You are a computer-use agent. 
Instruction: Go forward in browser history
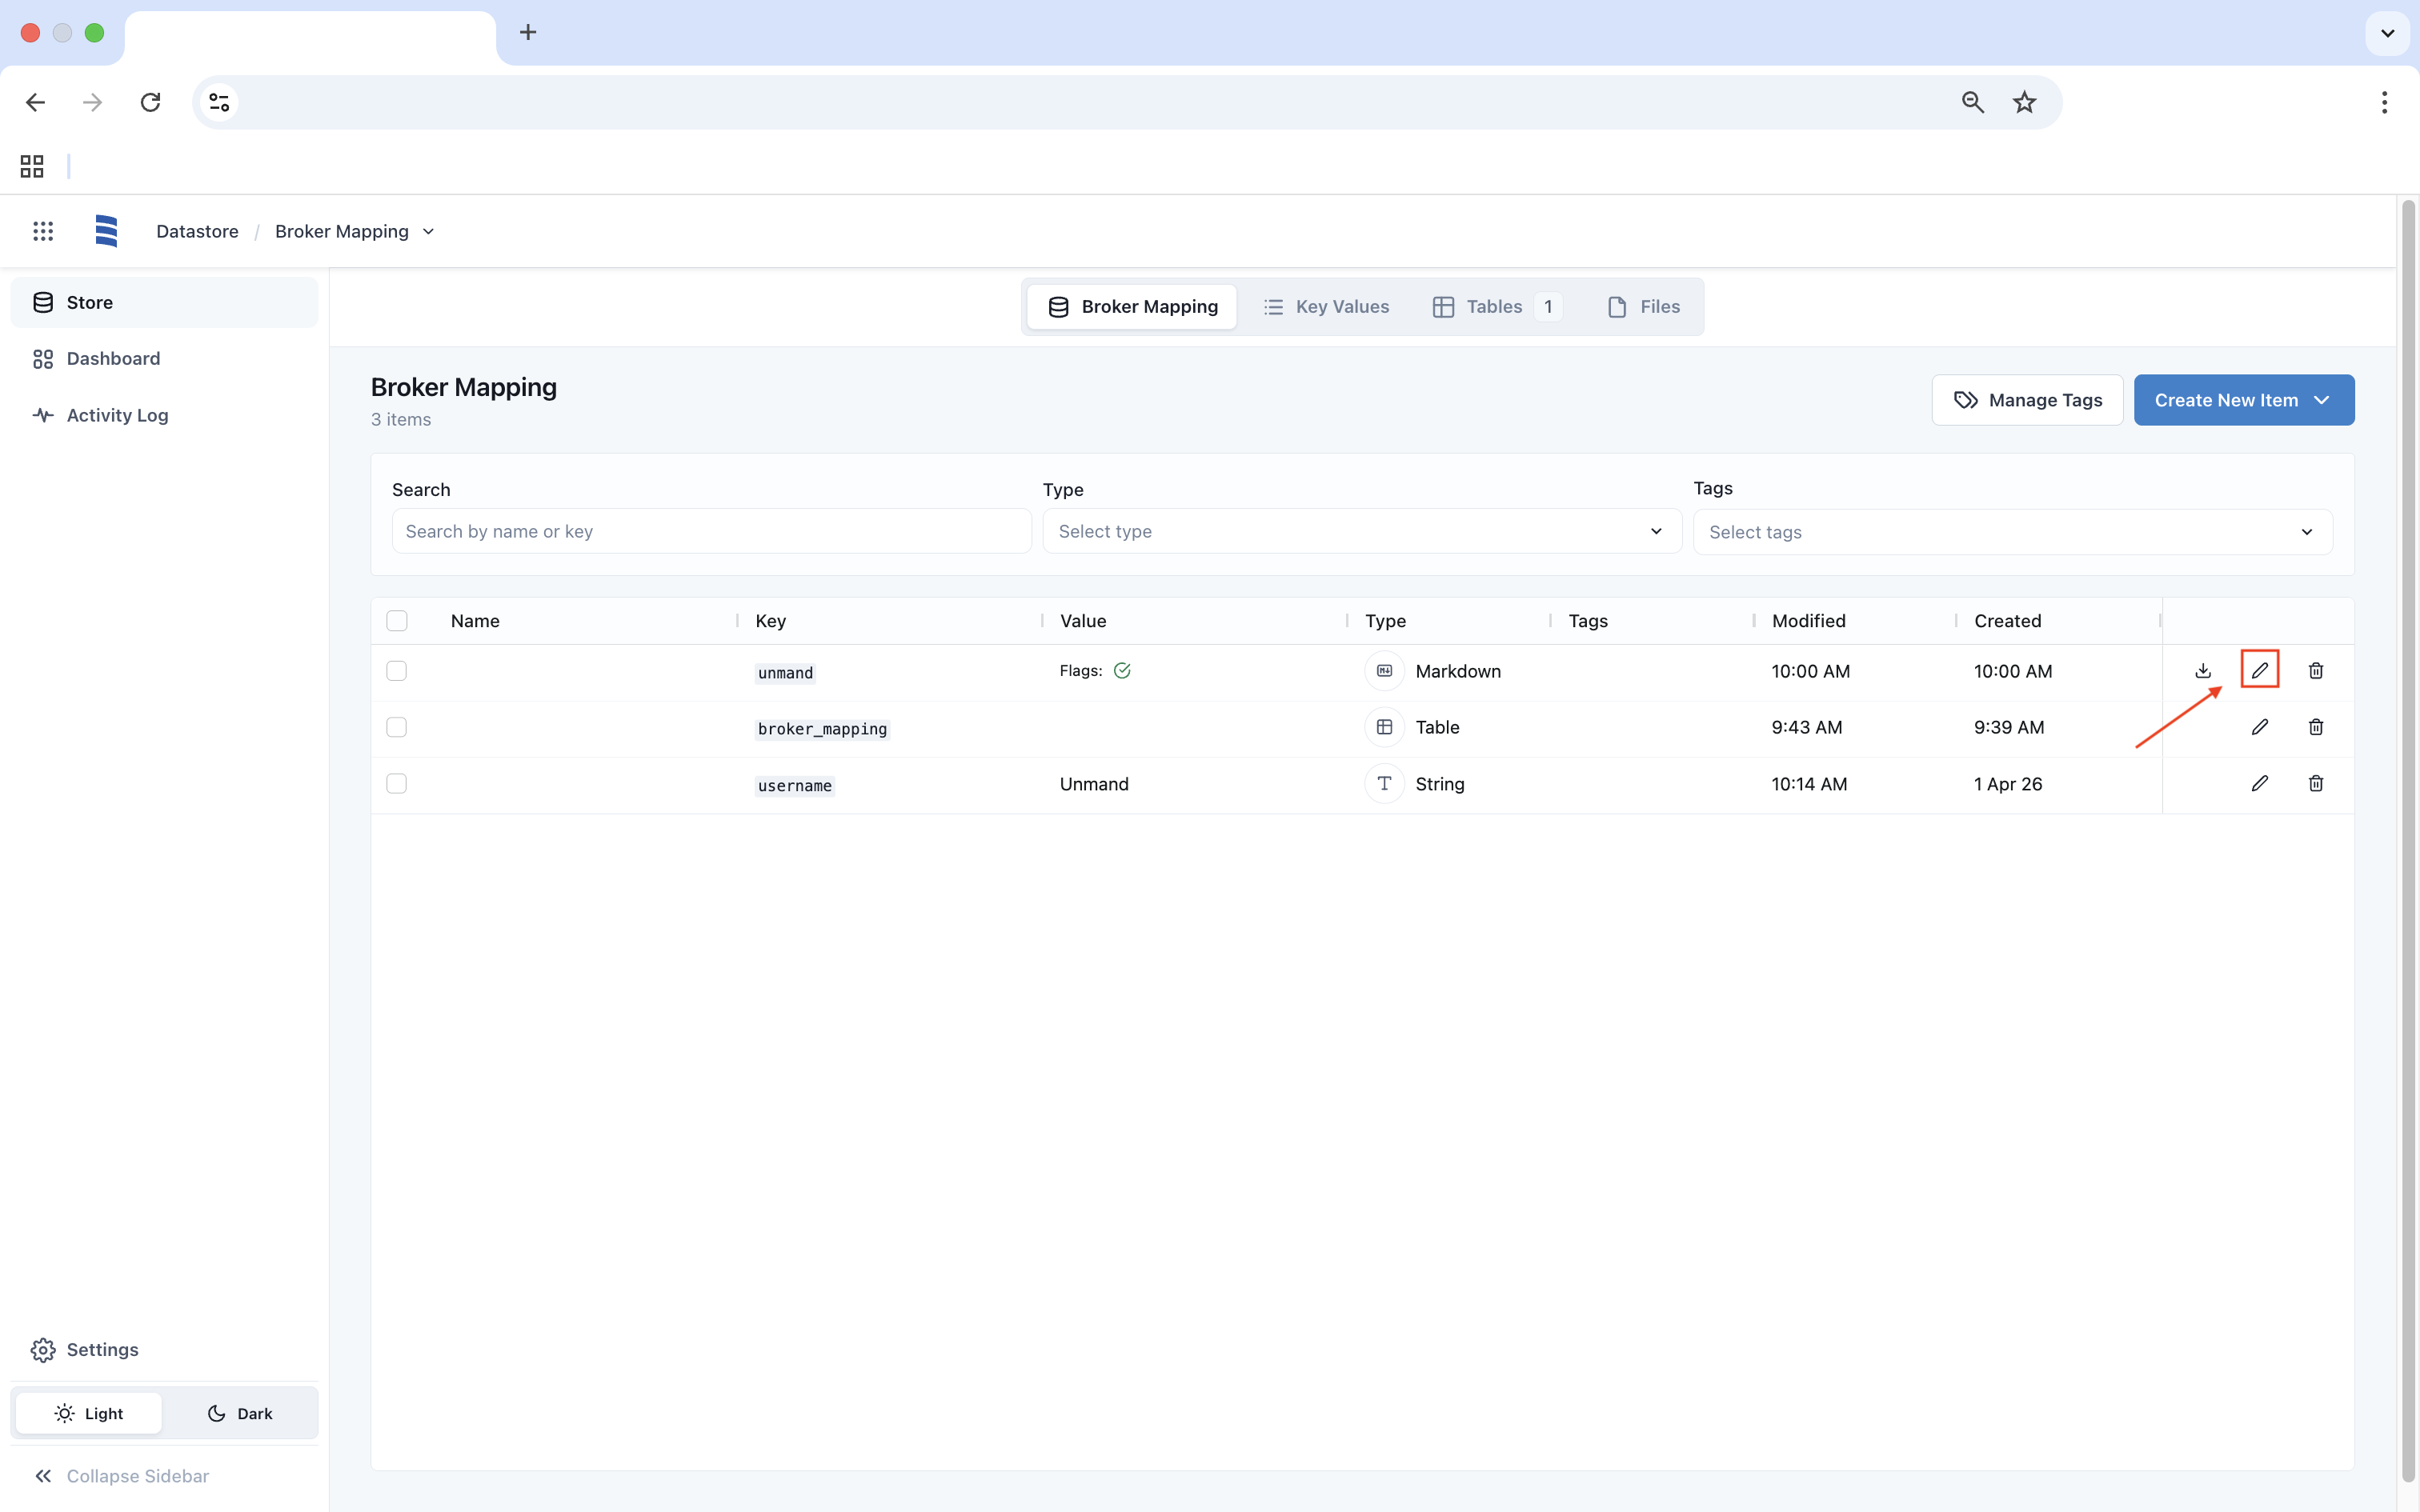click(x=92, y=102)
